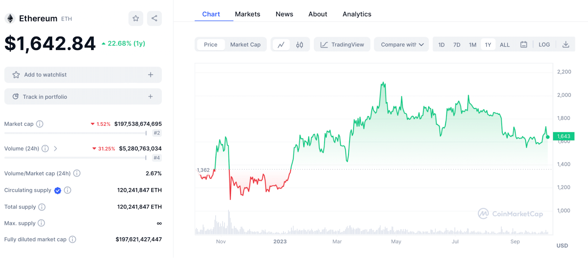Click the Market cap info icon
588x258 pixels.
[40, 124]
